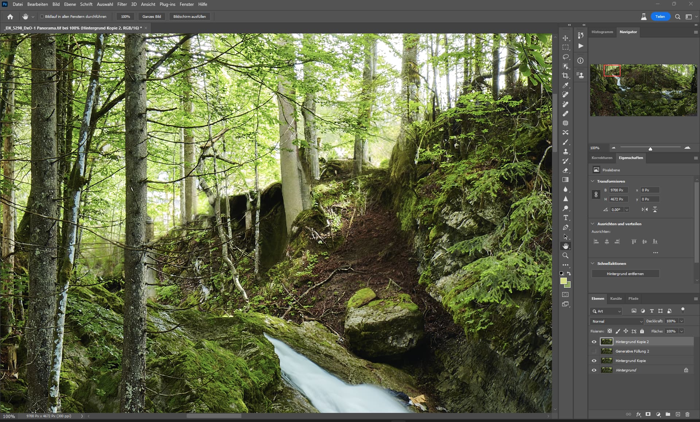Viewport: 700px width, 422px height.
Task: Select the Type tool
Action: point(565,218)
